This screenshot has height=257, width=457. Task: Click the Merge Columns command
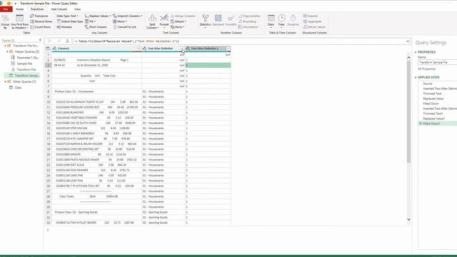click(x=183, y=16)
